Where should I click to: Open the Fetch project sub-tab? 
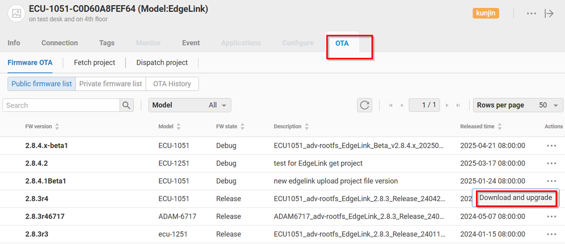click(95, 63)
